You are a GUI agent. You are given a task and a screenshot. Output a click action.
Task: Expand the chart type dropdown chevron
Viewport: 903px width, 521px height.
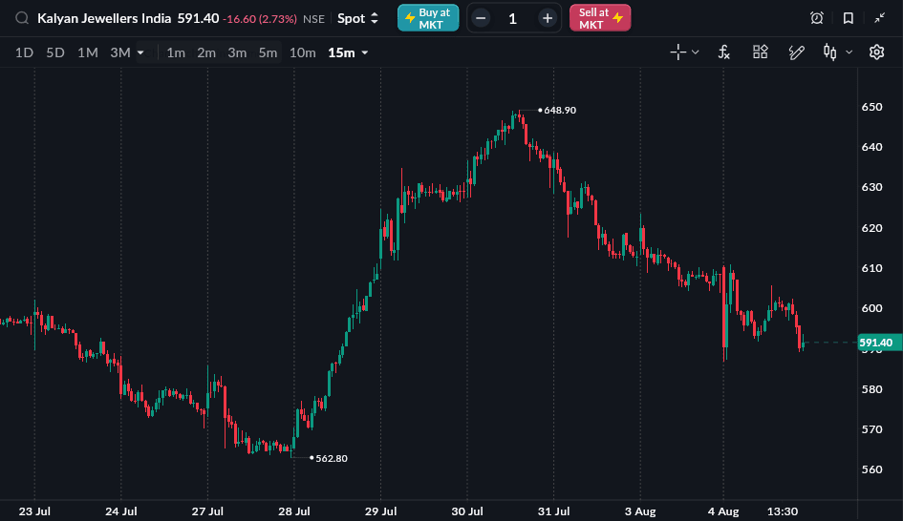click(849, 52)
